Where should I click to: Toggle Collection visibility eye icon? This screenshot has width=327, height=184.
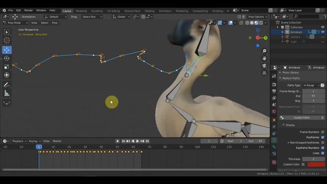pyautogui.click(x=322, y=27)
